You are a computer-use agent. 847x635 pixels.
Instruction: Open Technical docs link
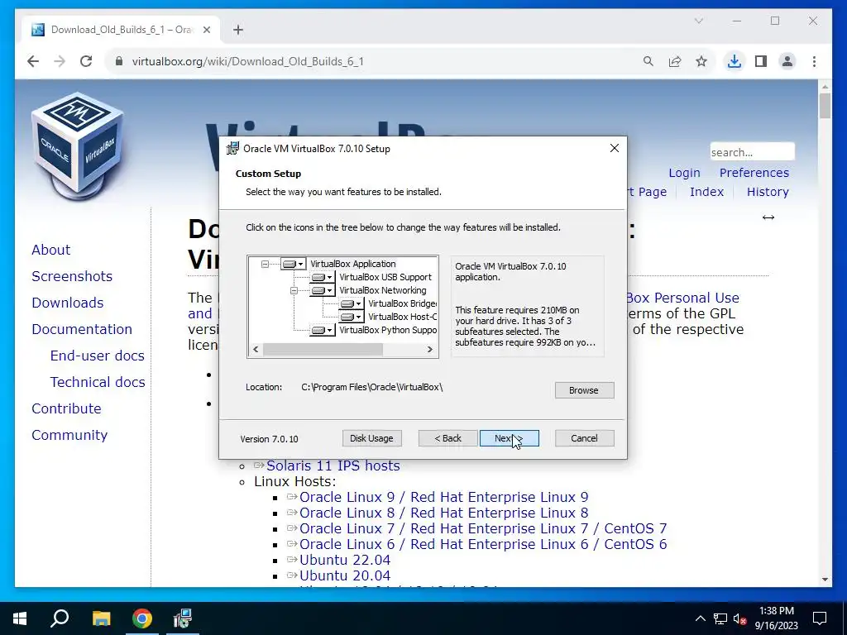[98, 382]
